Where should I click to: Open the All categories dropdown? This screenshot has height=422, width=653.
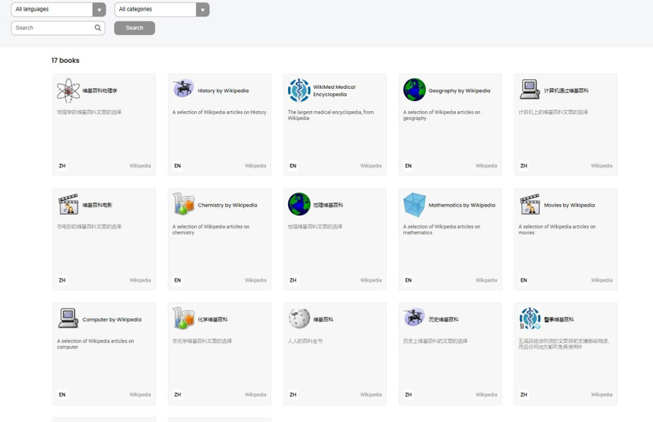coord(162,10)
